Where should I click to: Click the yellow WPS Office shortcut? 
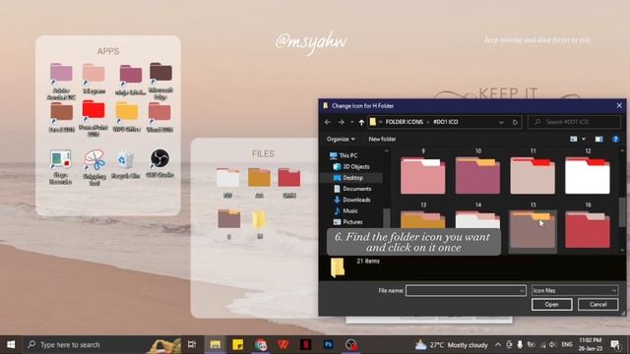pyautogui.click(x=127, y=116)
